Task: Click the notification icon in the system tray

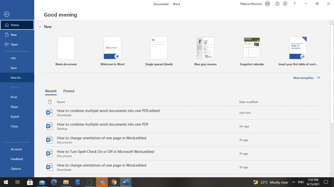Action: pos(326,182)
